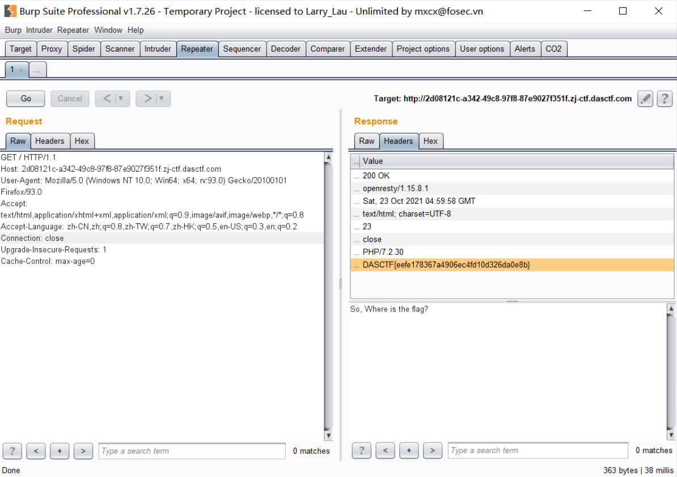Image resolution: width=677 pixels, height=477 pixels.
Task: Click the edit target pencil icon
Action: (x=645, y=99)
